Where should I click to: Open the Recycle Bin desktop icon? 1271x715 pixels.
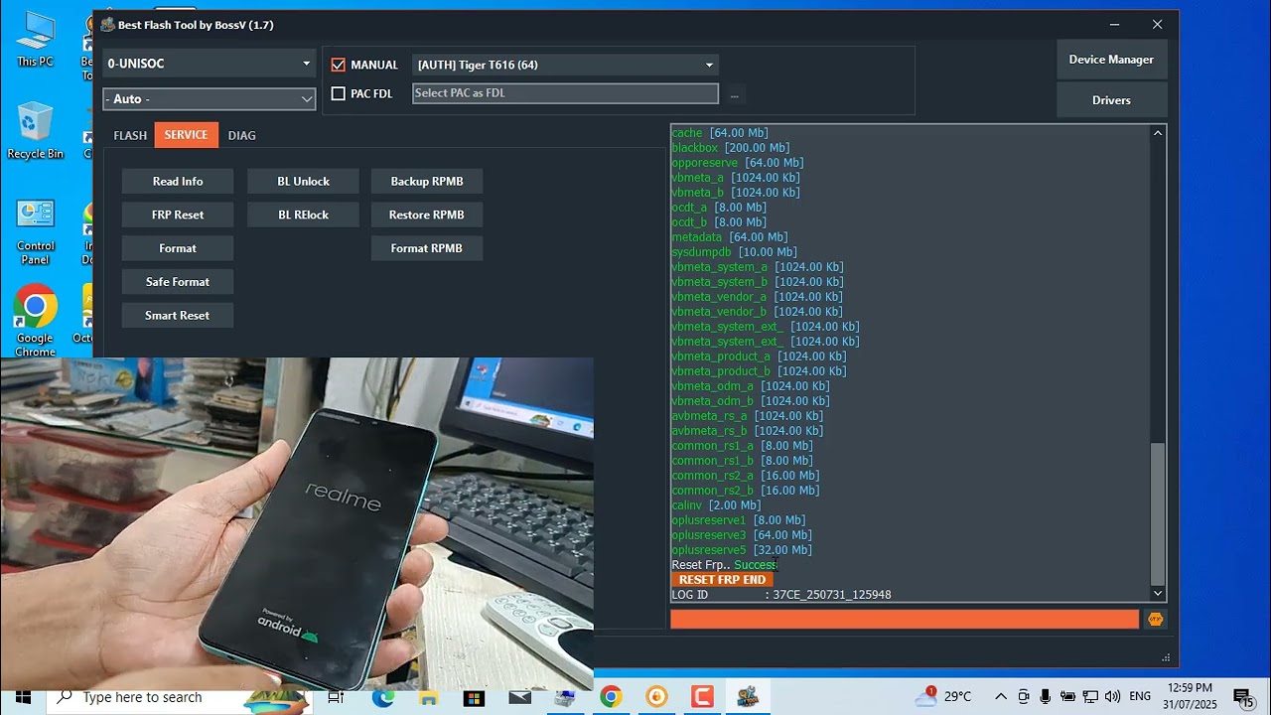pos(35,131)
